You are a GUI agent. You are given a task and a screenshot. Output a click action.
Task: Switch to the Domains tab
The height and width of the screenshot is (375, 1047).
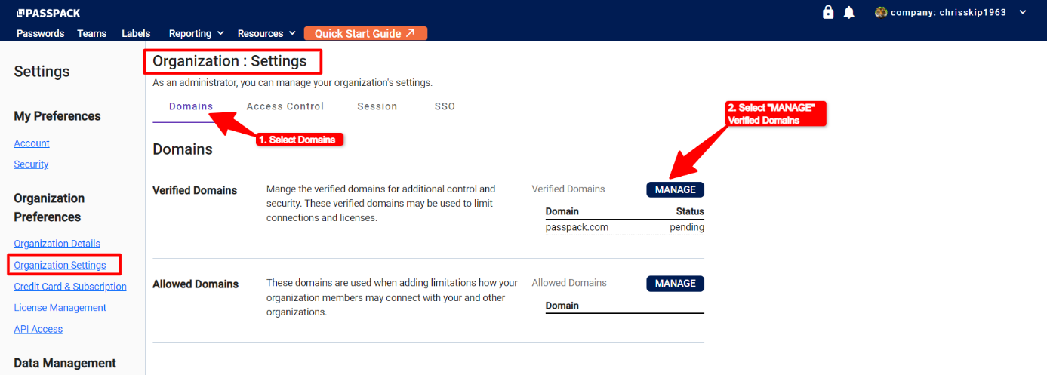(191, 106)
